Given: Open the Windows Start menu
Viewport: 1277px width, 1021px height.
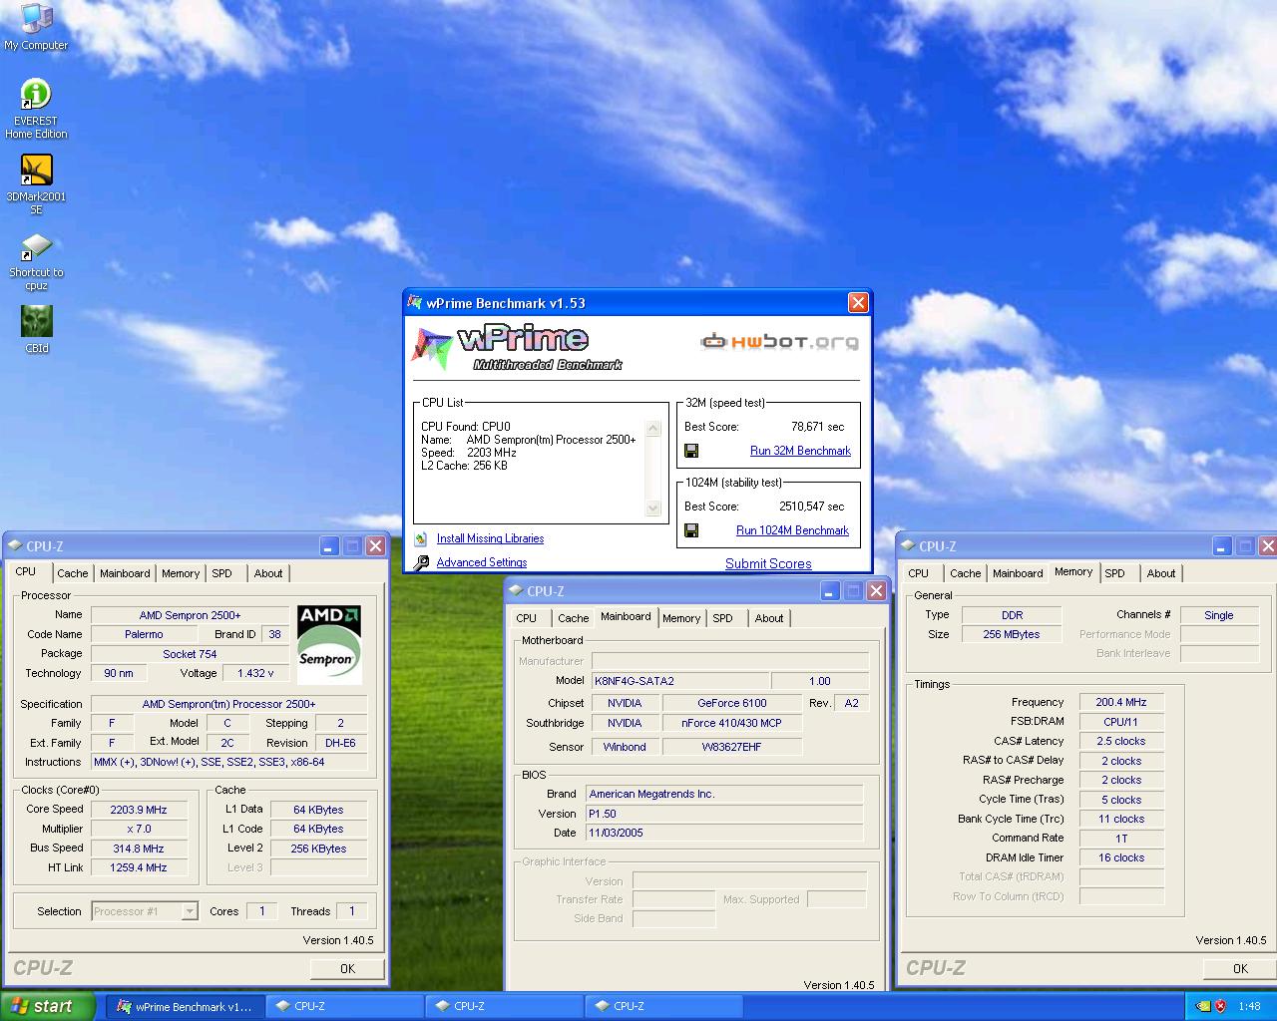Looking at the screenshot, I should [48, 1006].
